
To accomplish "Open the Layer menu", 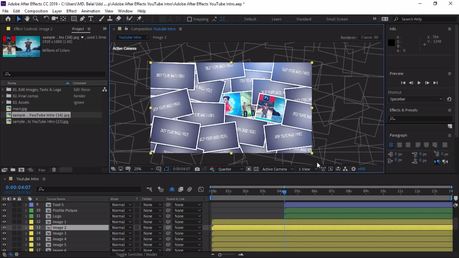I will (x=57, y=11).
